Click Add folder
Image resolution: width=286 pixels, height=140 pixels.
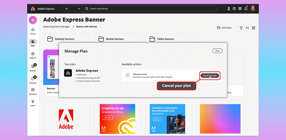pyautogui.click(x=224, y=28)
